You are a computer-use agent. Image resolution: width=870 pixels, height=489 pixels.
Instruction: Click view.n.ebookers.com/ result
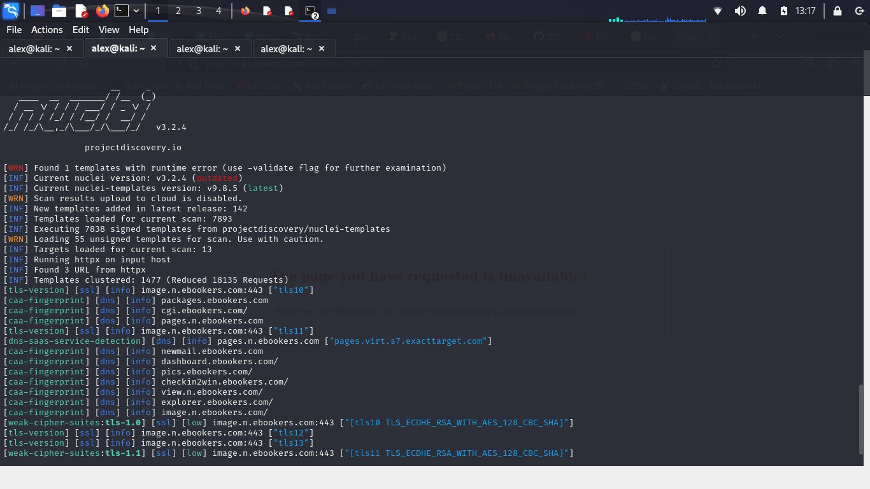[212, 392]
